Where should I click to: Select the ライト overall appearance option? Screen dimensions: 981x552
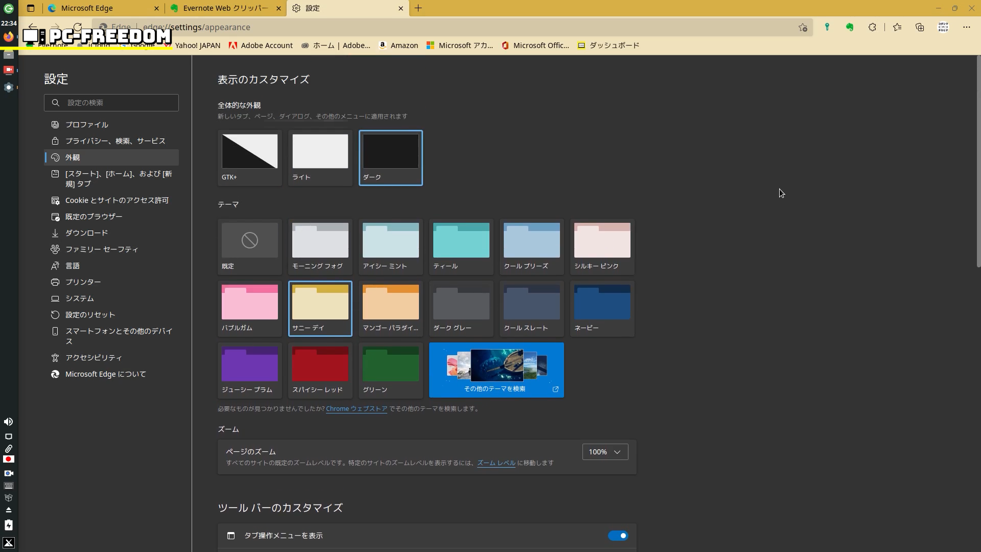pos(320,157)
